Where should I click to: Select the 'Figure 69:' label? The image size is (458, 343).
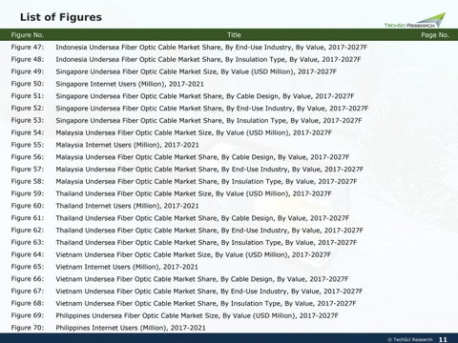28,315
